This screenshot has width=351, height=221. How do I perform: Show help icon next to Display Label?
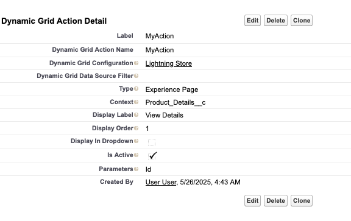(x=136, y=115)
